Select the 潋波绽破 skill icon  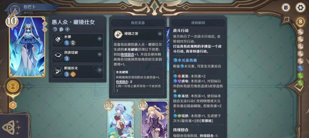[58, 56]
